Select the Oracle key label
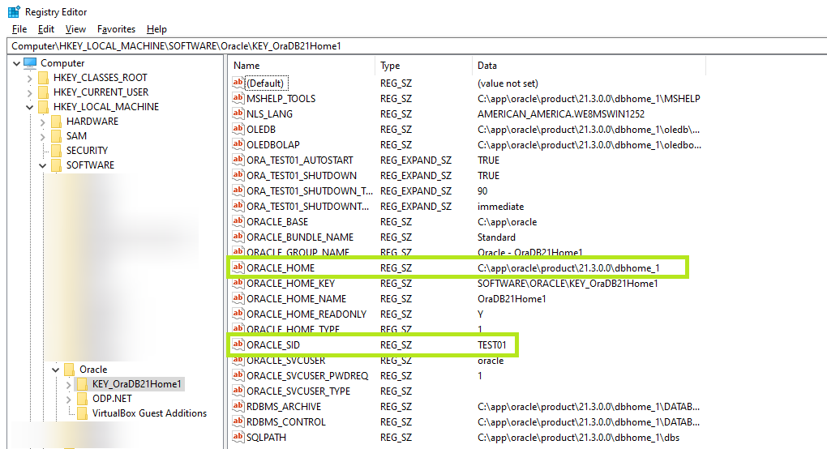Viewport: 827px width, 449px height. coord(93,370)
